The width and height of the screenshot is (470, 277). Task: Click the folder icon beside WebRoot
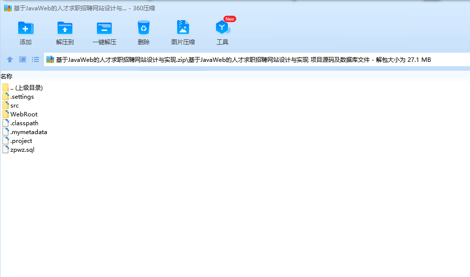[x=5, y=114]
